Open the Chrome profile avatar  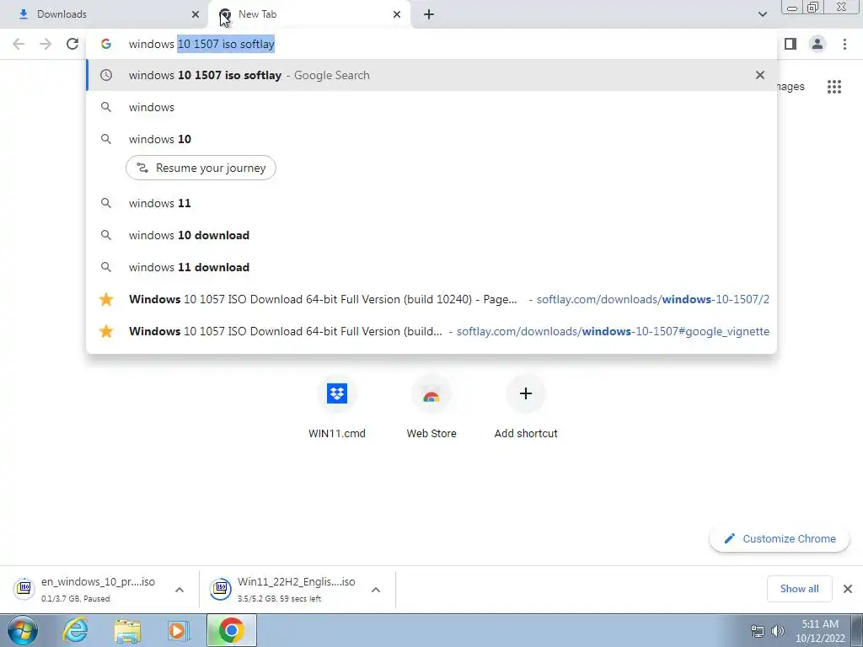(x=817, y=44)
